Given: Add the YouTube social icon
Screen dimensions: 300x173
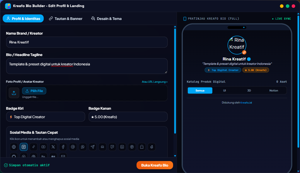Looking at the screenshot, I should point(43,147).
